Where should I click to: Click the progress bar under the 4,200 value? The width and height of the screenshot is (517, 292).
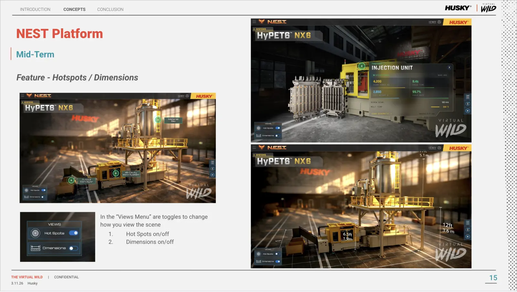pyautogui.click(x=389, y=87)
